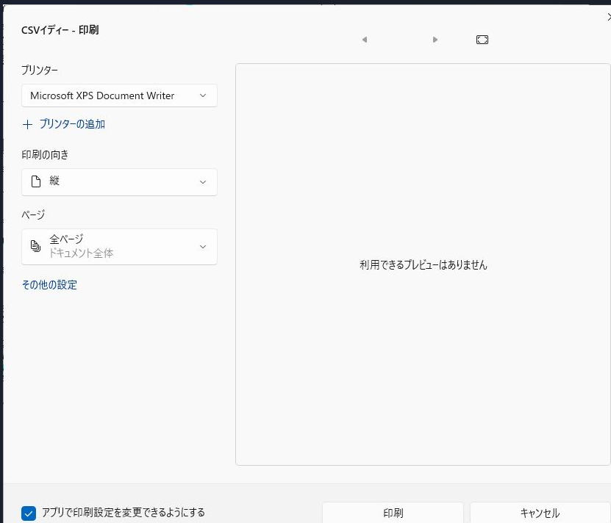
Task: Click the キャンセル button
Action: [x=540, y=513]
